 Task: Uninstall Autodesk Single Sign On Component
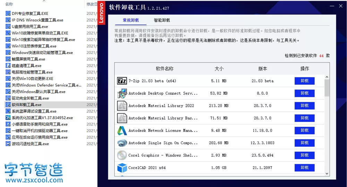[x=305, y=143]
